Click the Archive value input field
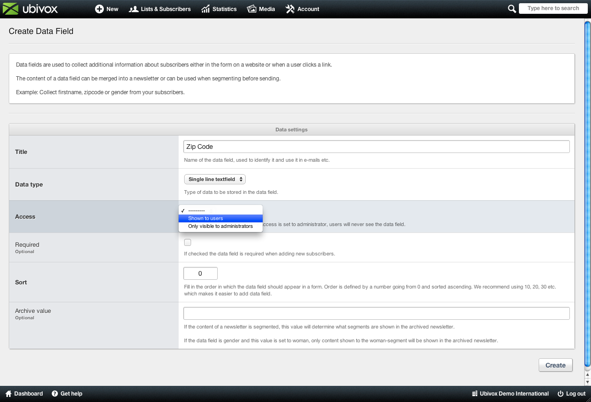Image resolution: width=591 pixels, height=402 pixels. [377, 313]
